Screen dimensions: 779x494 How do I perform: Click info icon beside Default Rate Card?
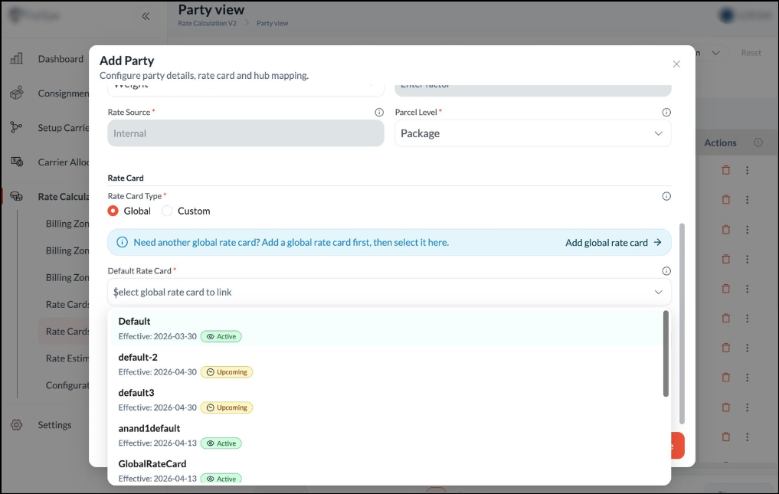[666, 271]
